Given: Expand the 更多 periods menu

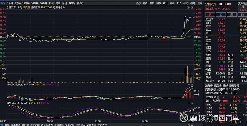Looking at the screenshot, I should 80,3.
